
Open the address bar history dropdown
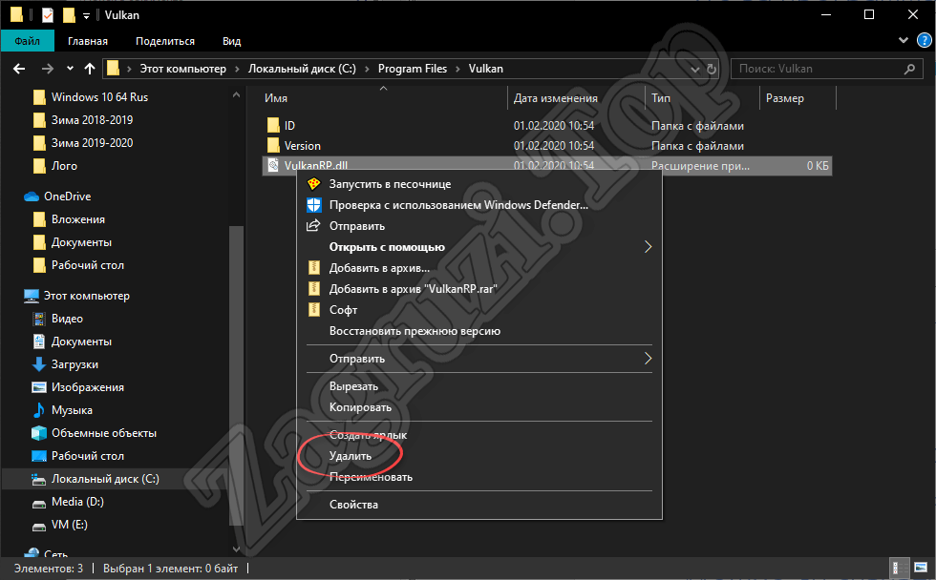[x=694, y=69]
